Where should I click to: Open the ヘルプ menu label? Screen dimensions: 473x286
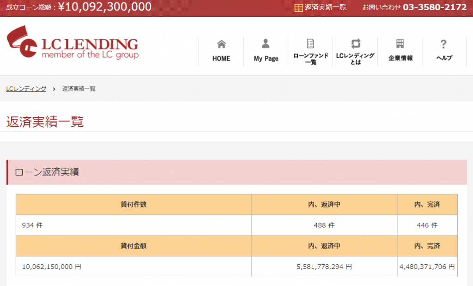point(444,58)
